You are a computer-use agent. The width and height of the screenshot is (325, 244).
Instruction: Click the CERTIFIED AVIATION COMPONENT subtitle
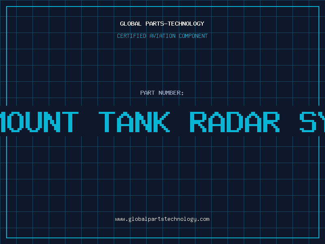(x=162, y=36)
